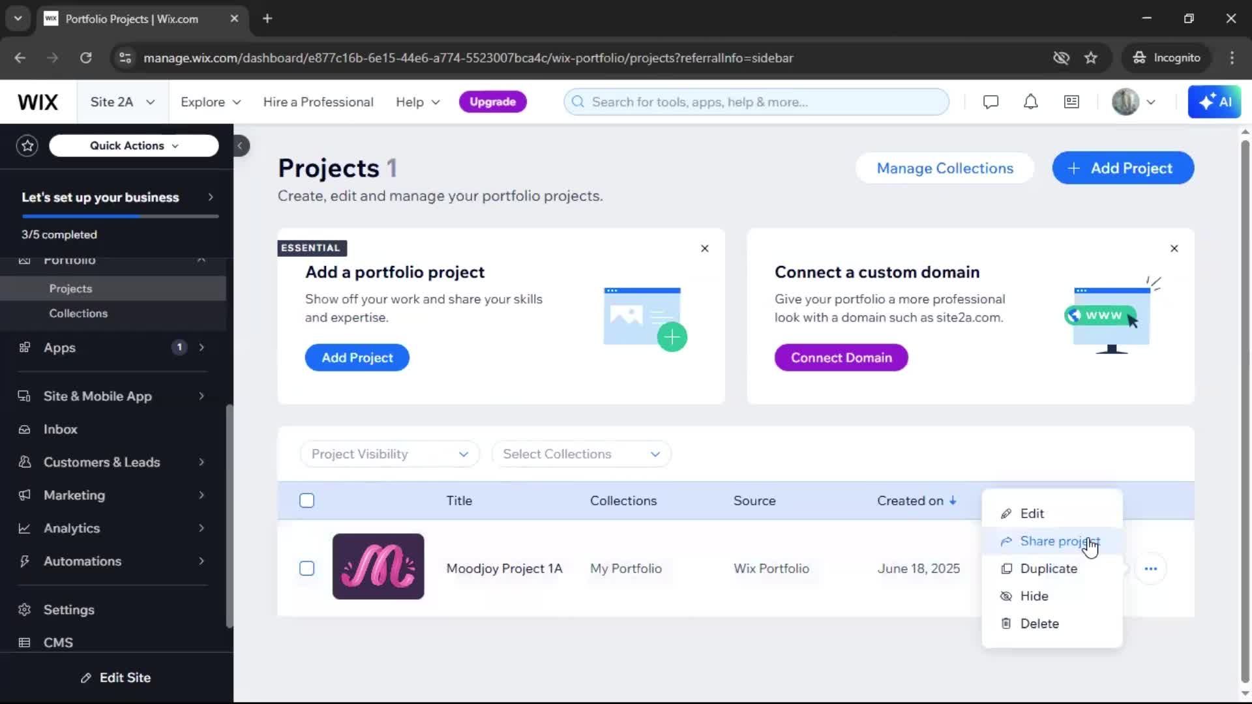Open Analytics in the sidebar
1252x704 pixels.
(x=113, y=528)
